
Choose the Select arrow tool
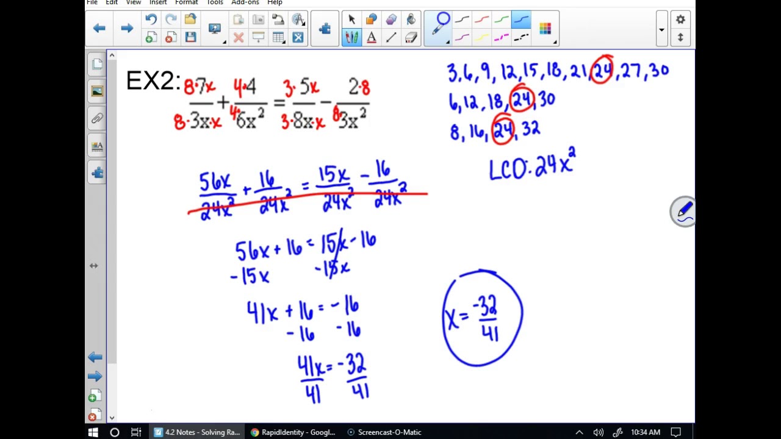pos(351,20)
